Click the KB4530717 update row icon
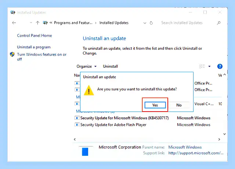 pos(77,118)
